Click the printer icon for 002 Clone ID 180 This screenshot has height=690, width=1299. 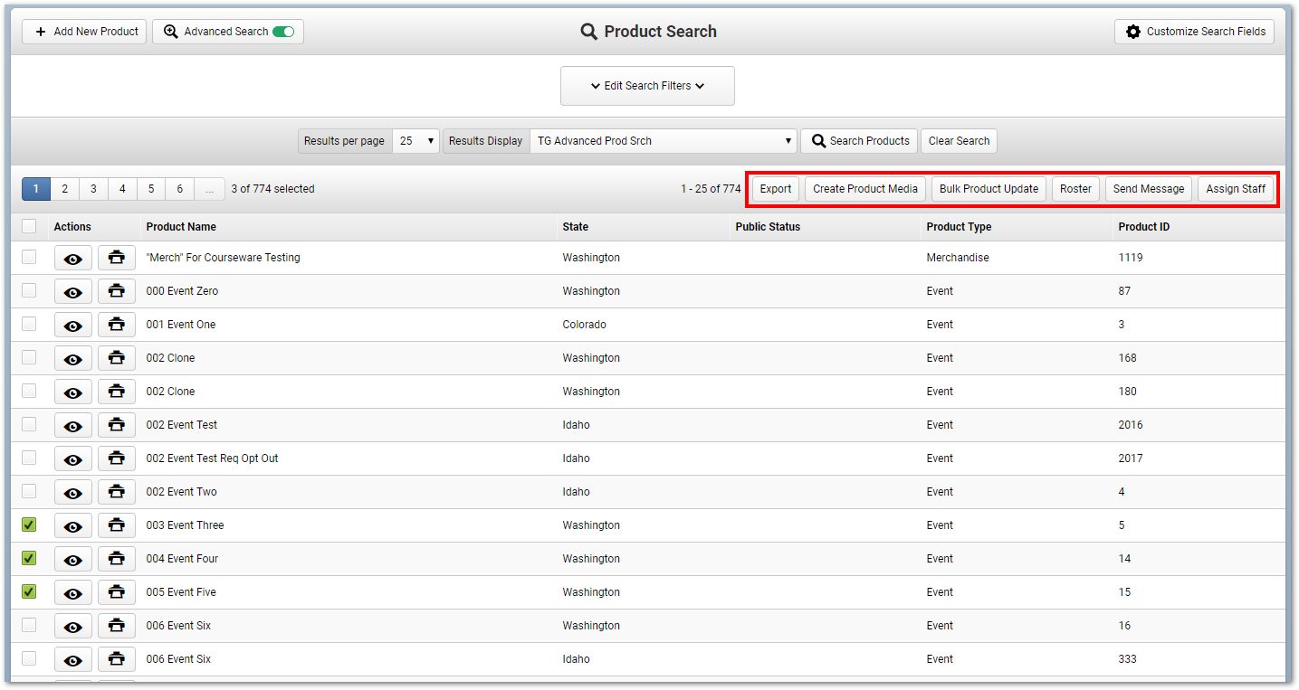click(x=117, y=392)
